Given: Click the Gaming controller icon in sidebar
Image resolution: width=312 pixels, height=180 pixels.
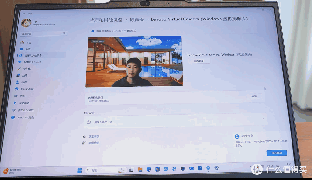Looking at the screenshot, I should [15, 96].
